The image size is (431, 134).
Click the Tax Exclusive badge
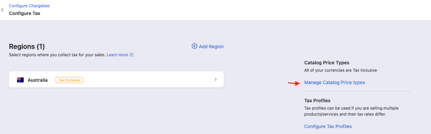pos(69,80)
